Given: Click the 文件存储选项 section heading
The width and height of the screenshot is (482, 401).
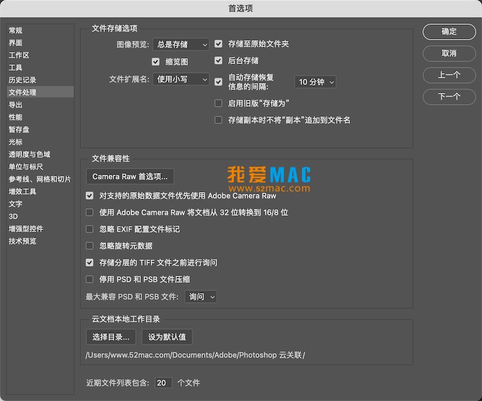Looking at the screenshot, I should [x=115, y=29].
